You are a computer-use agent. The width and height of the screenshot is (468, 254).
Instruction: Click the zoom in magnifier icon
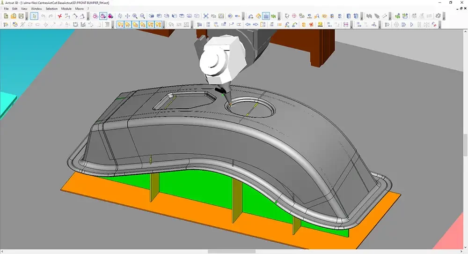(135, 16)
